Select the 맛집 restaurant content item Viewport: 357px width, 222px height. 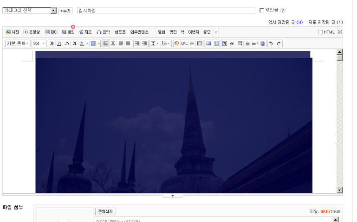(173, 32)
